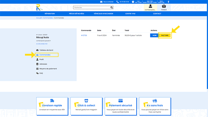
Task: Download invoice with Facture button
Action: (x=165, y=35)
